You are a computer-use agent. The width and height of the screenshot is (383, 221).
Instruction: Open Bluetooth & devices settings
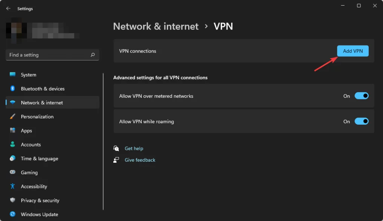pos(12,88)
